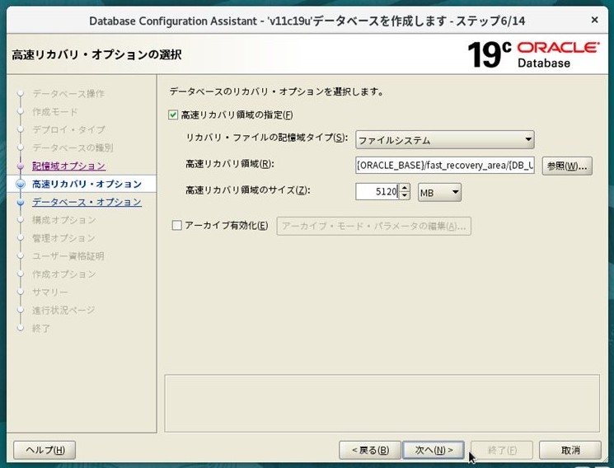Viewport: 614px width, 468px height.
Task: Close the Database Configuration Assistant window
Action: (x=594, y=20)
